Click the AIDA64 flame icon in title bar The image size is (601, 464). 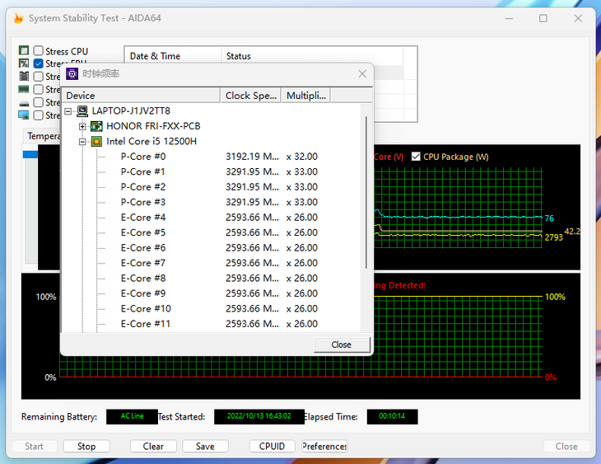click(18, 18)
